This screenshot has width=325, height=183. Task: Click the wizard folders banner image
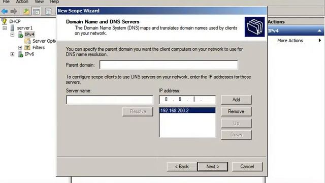coord(254,27)
